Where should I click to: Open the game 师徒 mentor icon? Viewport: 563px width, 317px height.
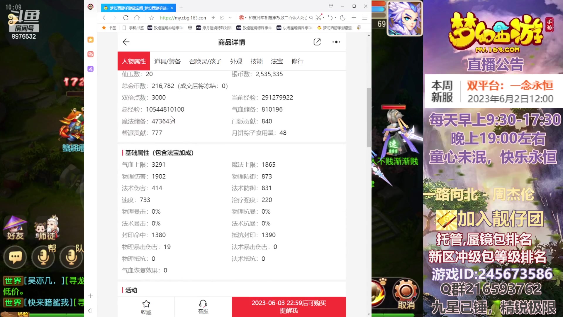click(46, 227)
